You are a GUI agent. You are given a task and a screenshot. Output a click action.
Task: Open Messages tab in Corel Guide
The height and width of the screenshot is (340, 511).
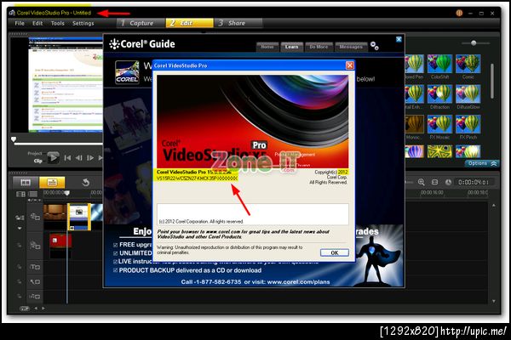[351, 47]
